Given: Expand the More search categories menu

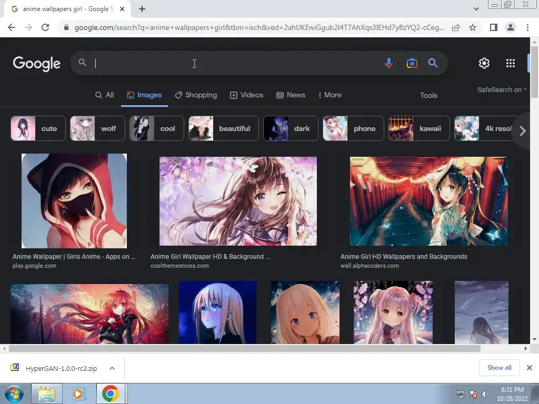Looking at the screenshot, I should (x=330, y=95).
